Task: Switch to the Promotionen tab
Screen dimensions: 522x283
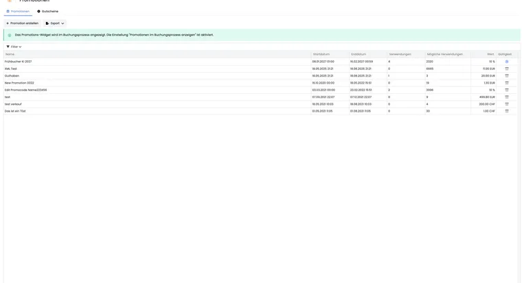Action: 18,11
